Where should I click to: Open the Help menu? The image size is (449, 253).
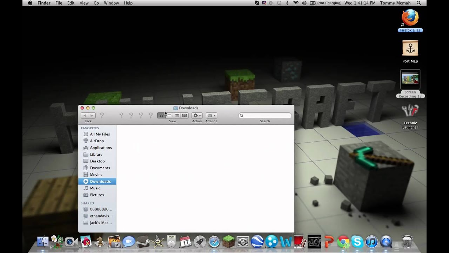click(x=128, y=3)
